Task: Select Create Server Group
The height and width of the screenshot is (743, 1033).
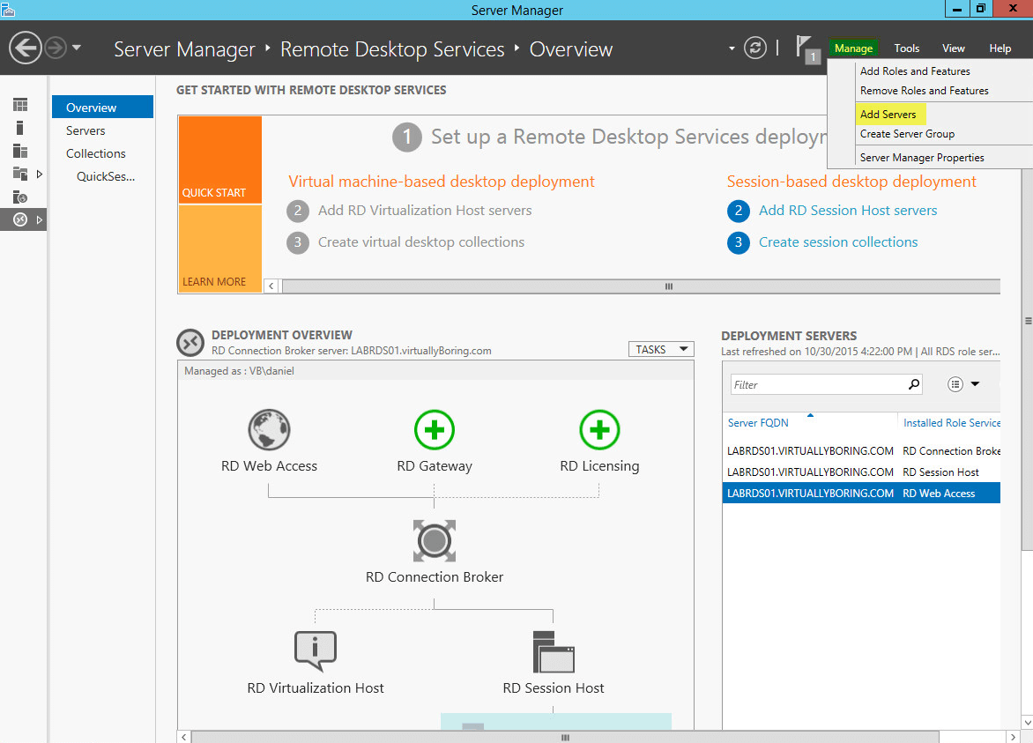Action: click(x=906, y=134)
